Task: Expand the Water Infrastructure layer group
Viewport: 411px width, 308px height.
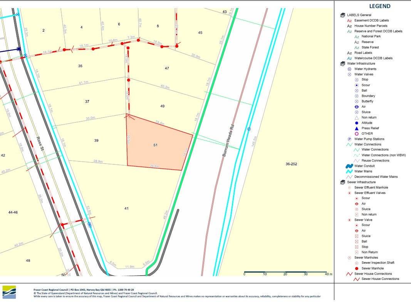Action: (x=342, y=64)
